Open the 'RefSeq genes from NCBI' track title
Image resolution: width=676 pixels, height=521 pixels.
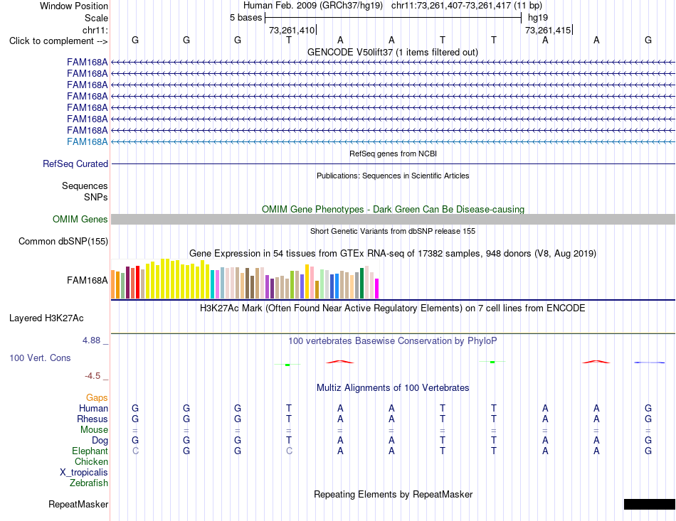tap(394, 154)
